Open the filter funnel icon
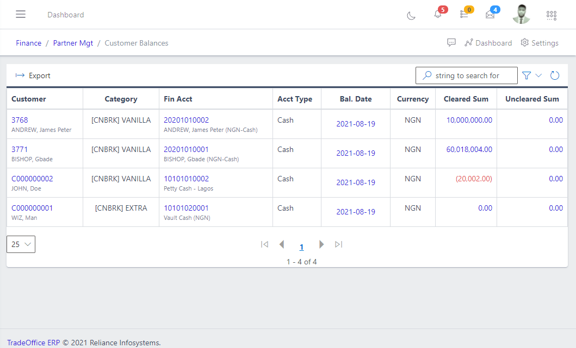576x348 pixels. click(x=526, y=75)
